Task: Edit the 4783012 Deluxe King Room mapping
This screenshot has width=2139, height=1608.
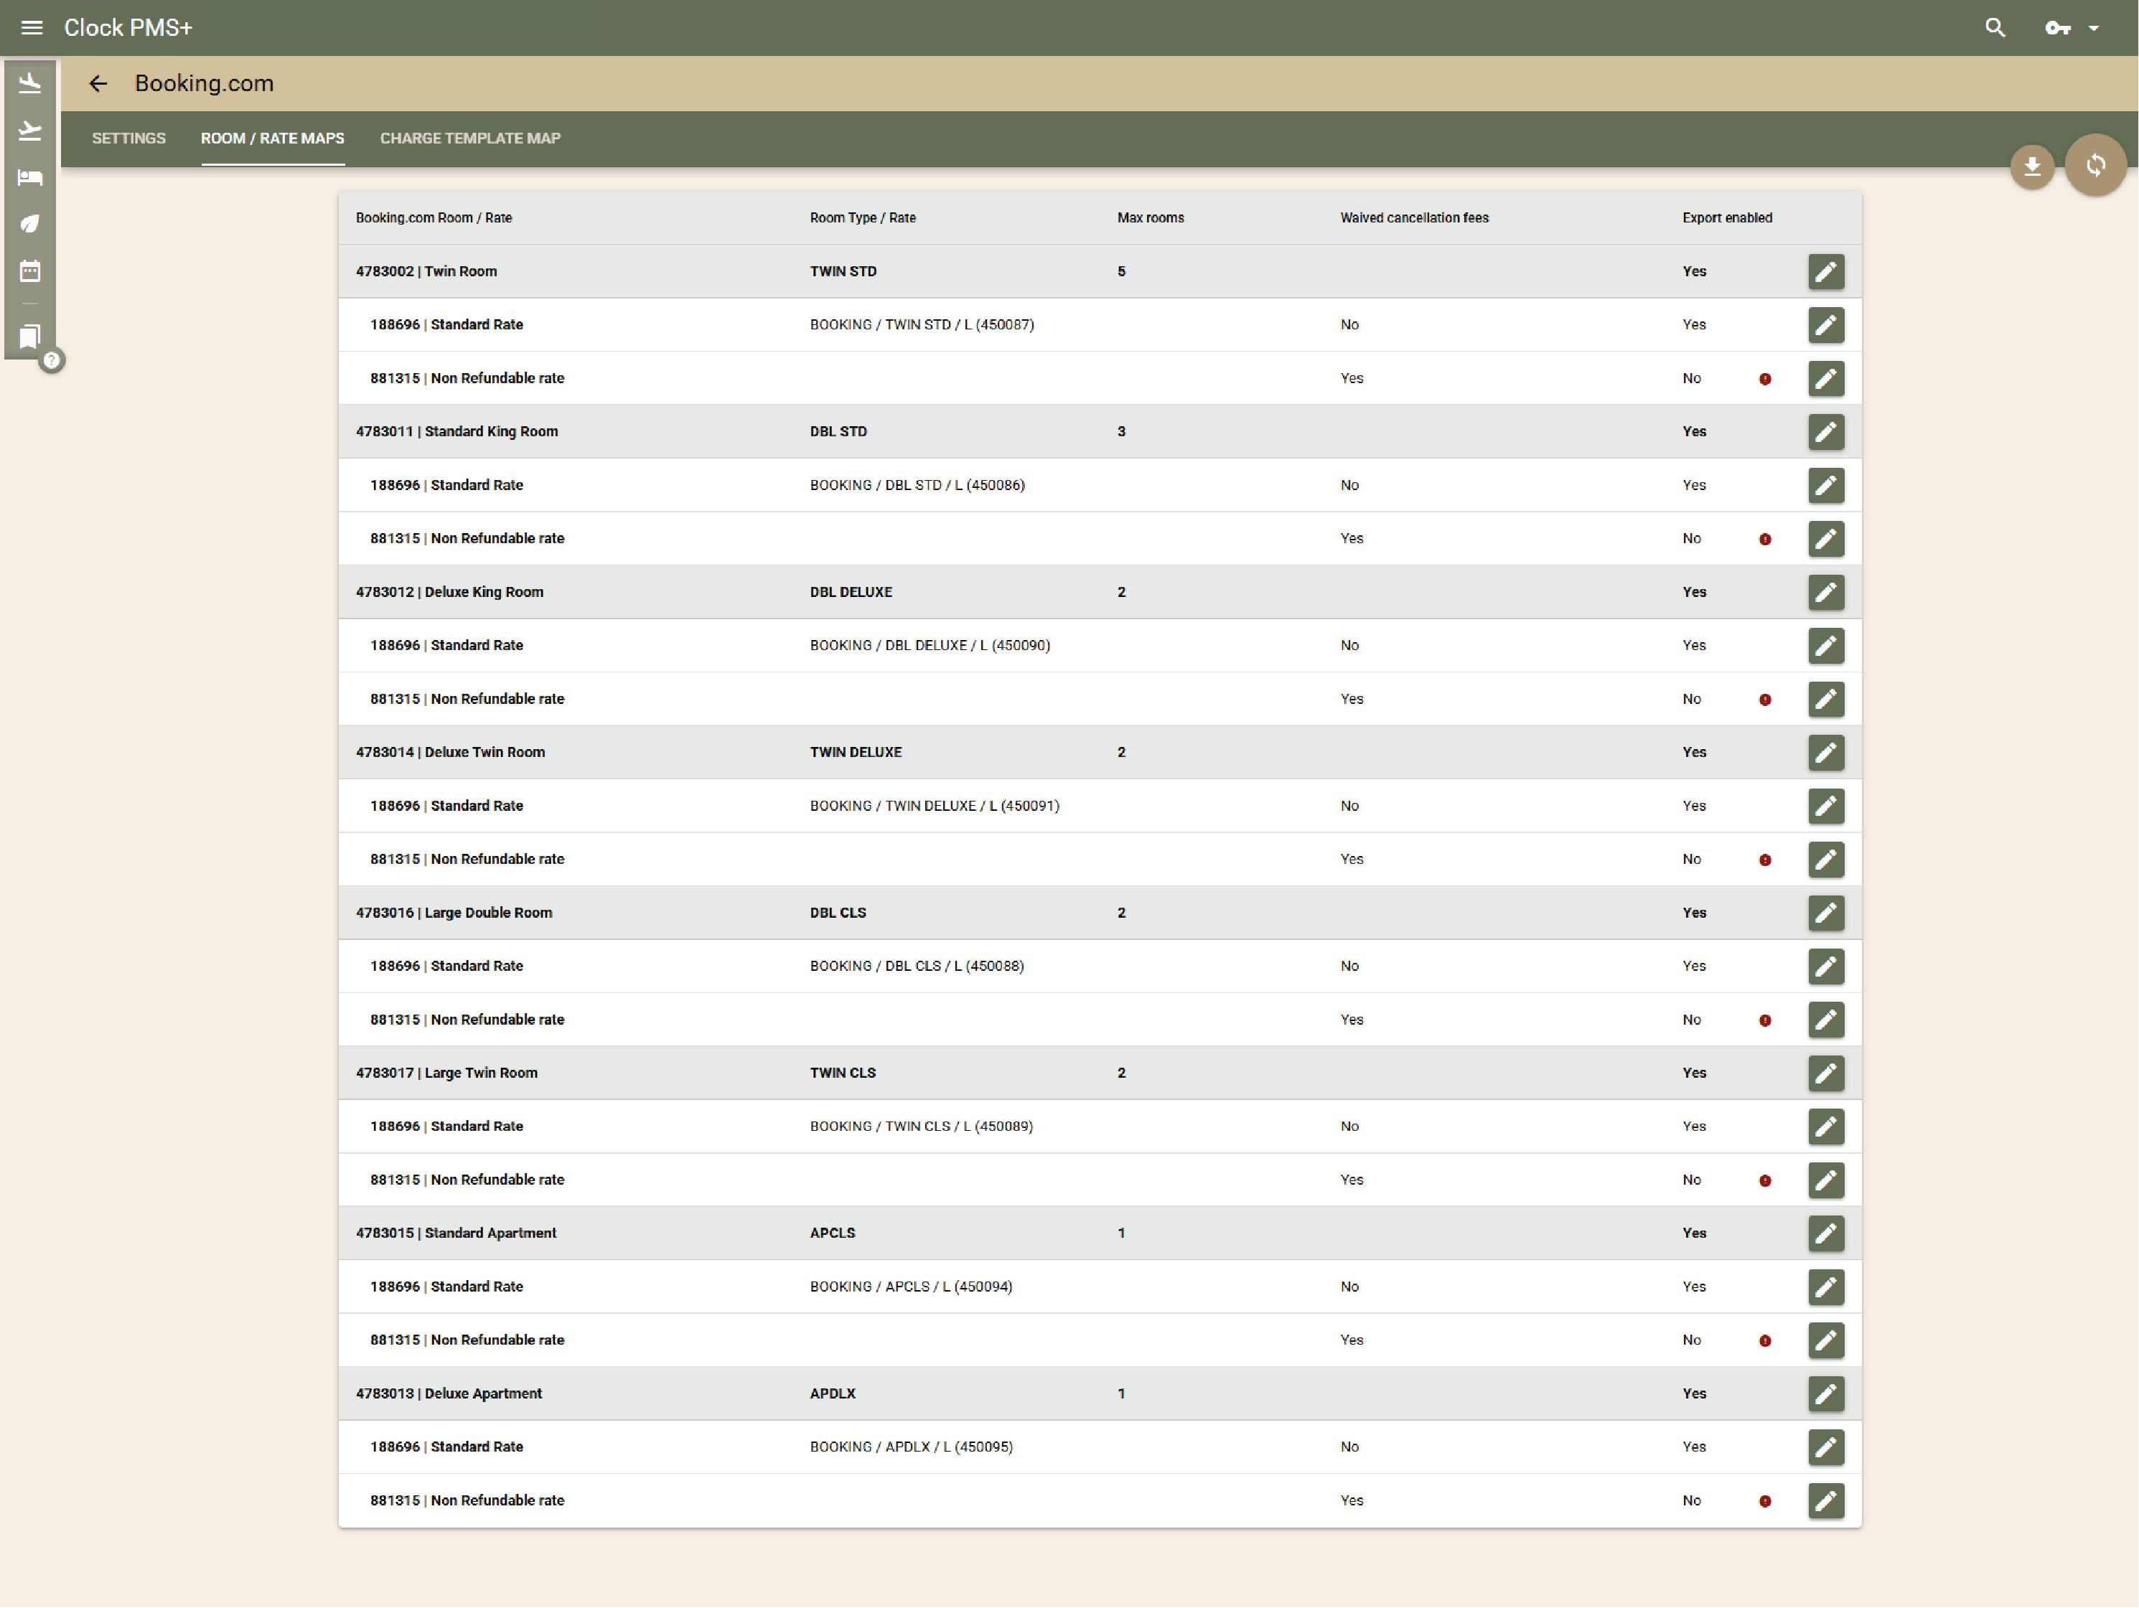Action: [x=1826, y=593]
